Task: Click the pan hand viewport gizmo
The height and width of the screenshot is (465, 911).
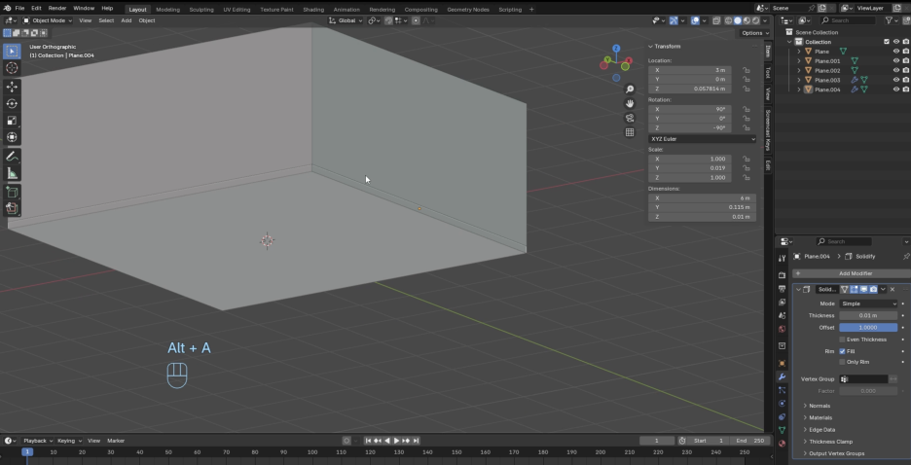Action: click(x=629, y=103)
